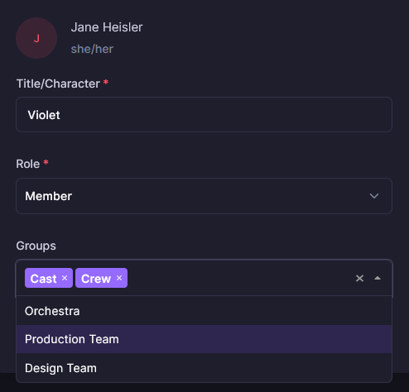Image resolution: width=409 pixels, height=392 pixels.
Task: Click the she/her pronouns text
Action: (92, 49)
